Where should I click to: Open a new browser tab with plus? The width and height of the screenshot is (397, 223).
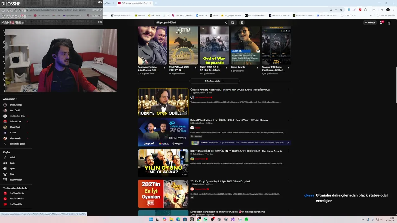click(x=156, y=3)
